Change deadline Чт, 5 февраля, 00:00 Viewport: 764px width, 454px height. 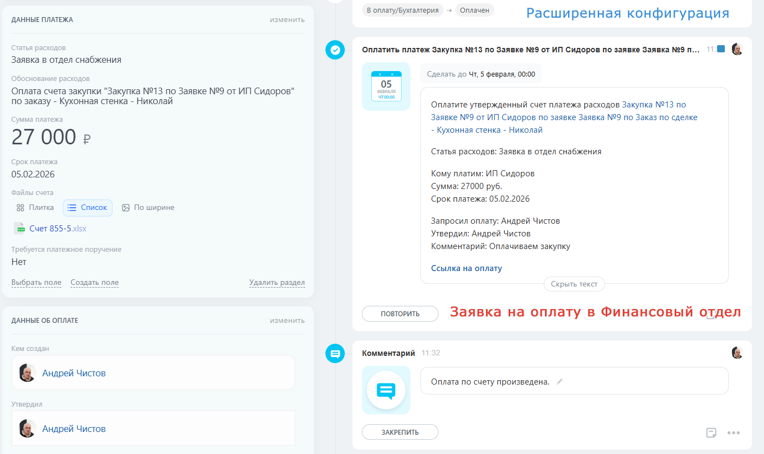(x=501, y=74)
